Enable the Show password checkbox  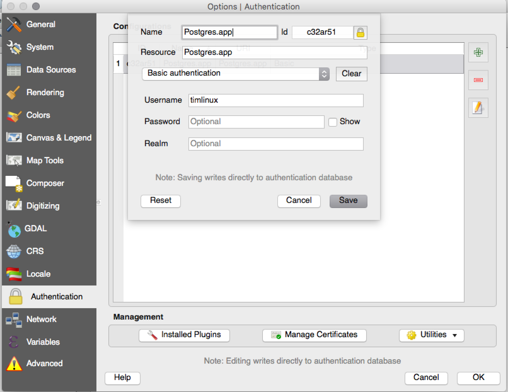(x=333, y=122)
